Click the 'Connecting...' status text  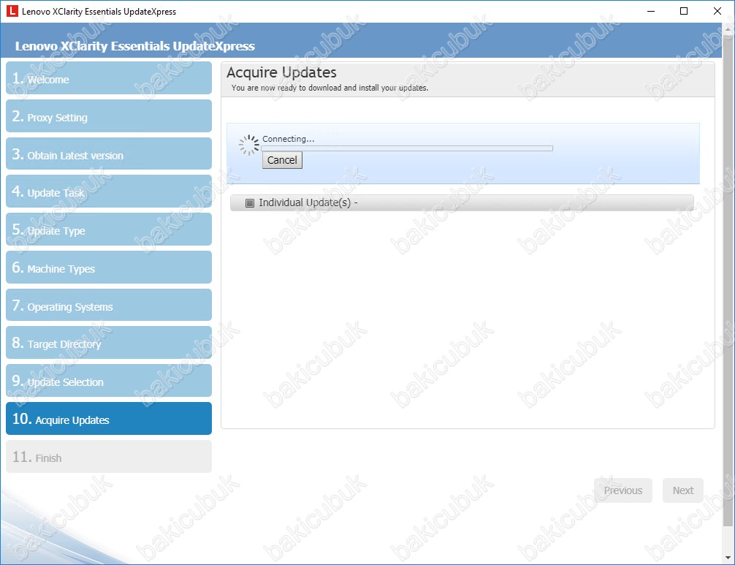pyautogui.click(x=289, y=139)
